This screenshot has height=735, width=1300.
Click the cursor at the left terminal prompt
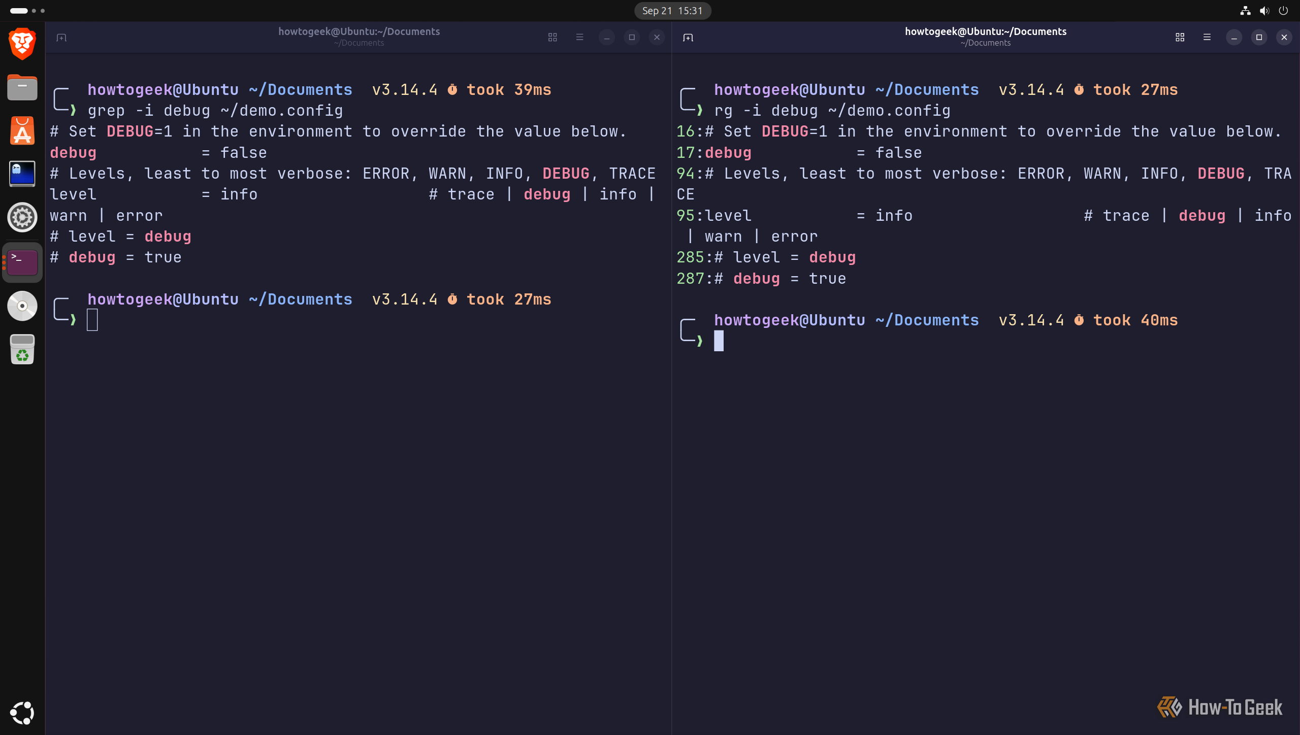[92, 320]
